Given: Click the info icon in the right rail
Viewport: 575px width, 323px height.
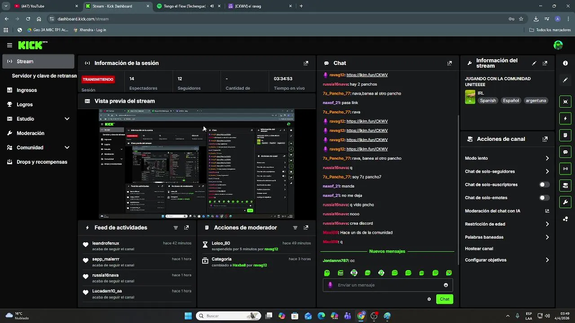Looking at the screenshot, I should 566,63.
